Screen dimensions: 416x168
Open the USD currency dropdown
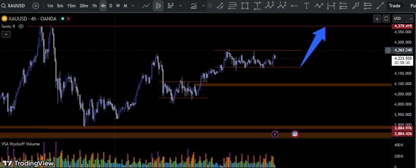tap(403, 19)
